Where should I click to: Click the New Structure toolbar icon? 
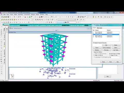(x=2, y=17)
